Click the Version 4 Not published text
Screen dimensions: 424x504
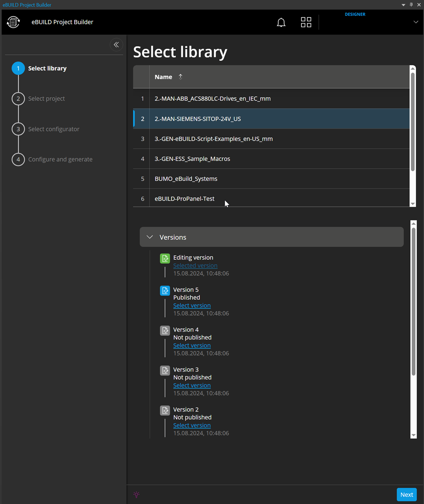(x=192, y=337)
